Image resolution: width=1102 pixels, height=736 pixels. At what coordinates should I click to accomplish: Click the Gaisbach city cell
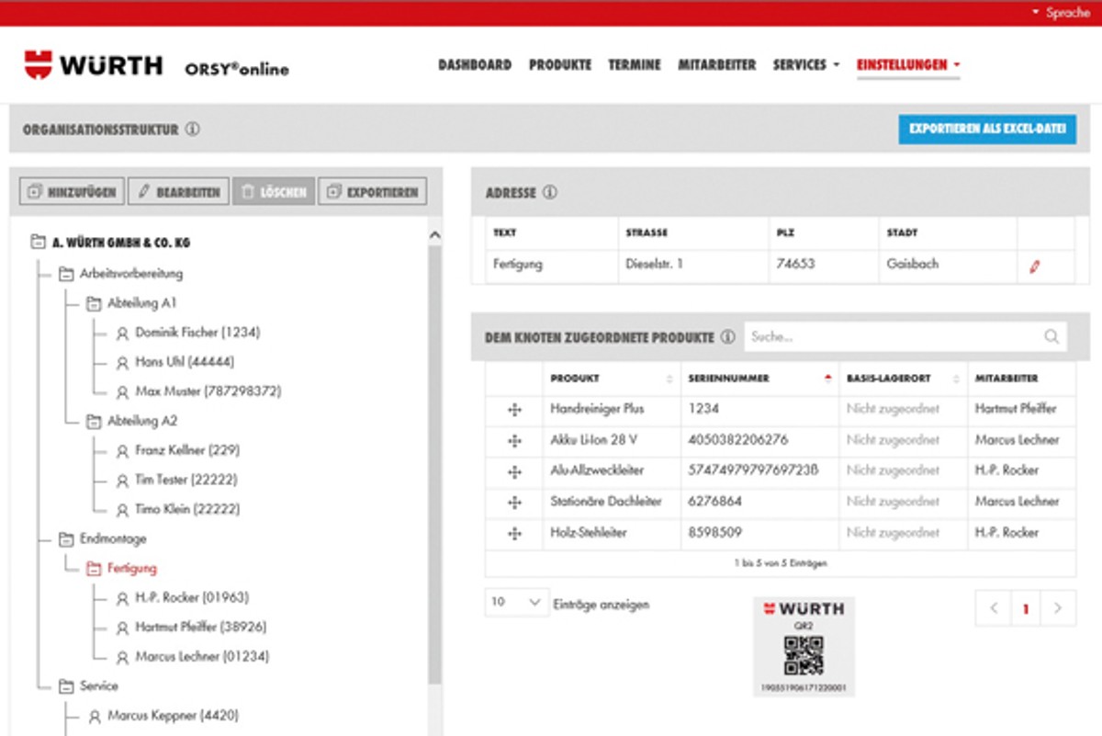(x=912, y=265)
